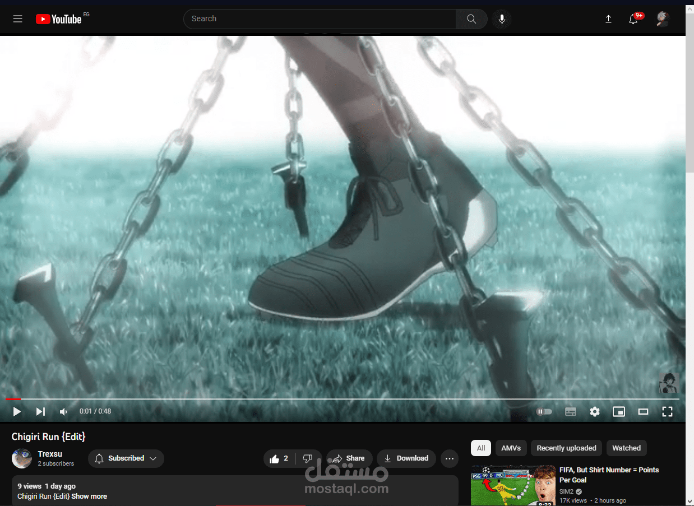Viewport: 694px width, 506px height.
Task: Start voice search with microphone
Action: point(502,19)
